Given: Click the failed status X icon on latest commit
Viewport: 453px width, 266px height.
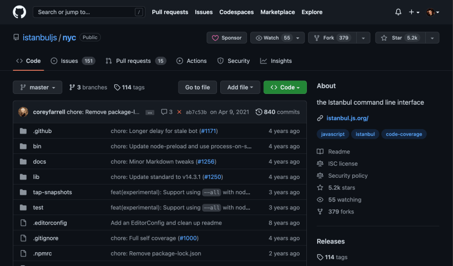Looking at the screenshot, I should tap(179, 112).
